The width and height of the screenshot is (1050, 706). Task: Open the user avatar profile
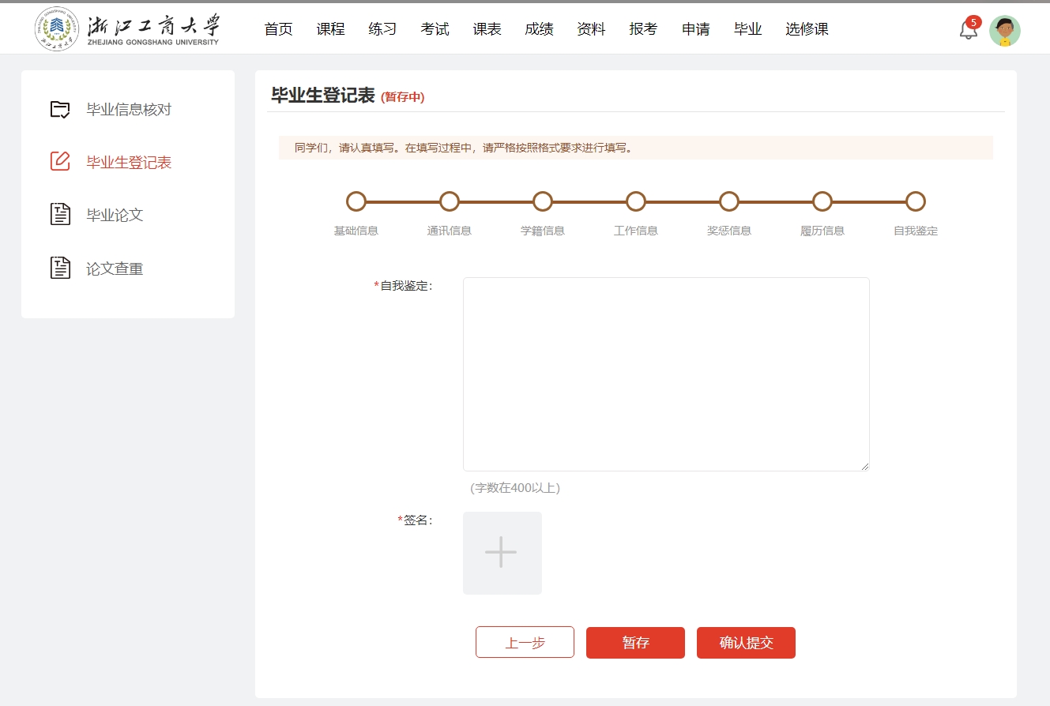(x=1004, y=31)
